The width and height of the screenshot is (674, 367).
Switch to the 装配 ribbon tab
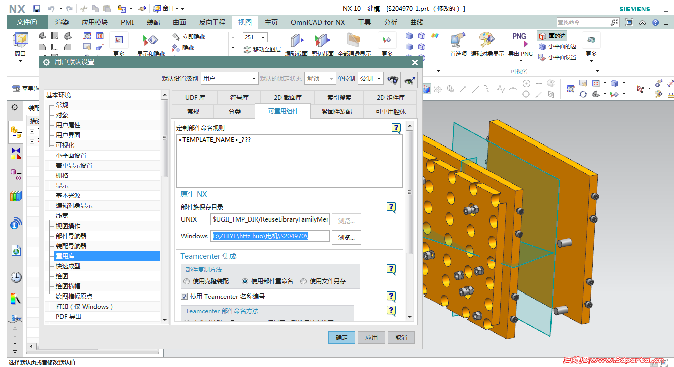pyautogui.click(x=153, y=22)
